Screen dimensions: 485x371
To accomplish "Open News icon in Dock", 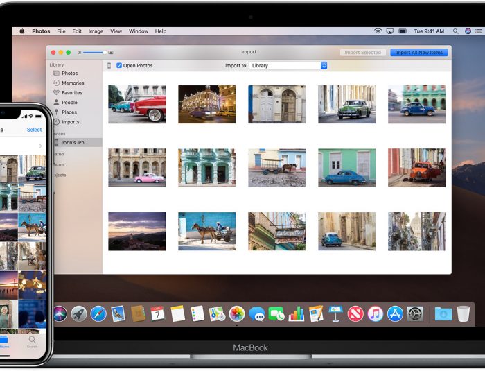I will point(355,313).
